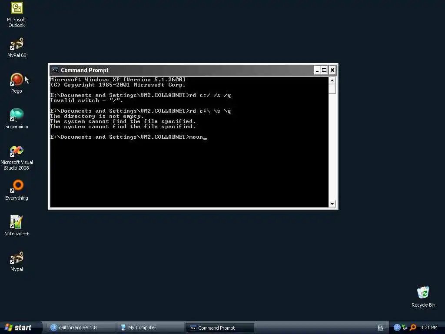This screenshot has height=334, width=445.
Task: Click the 3:21 PM system clock
Action: [x=429, y=327]
